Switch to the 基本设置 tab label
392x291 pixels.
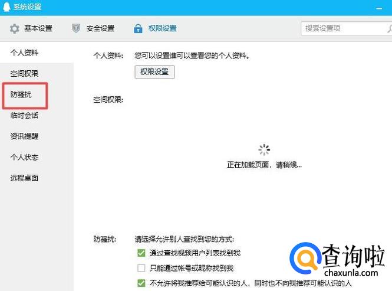click(38, 28)
